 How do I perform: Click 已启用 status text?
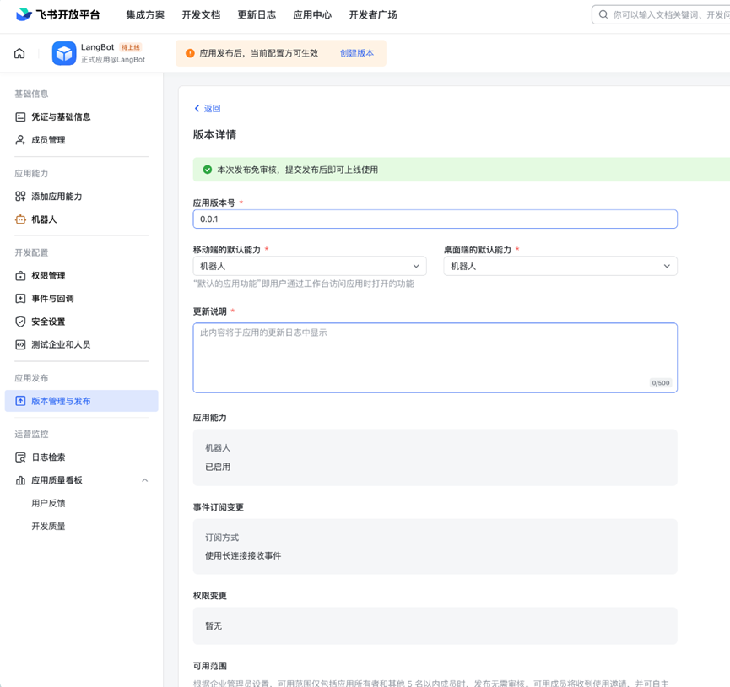pyautogui.click(x=218, y=467)
